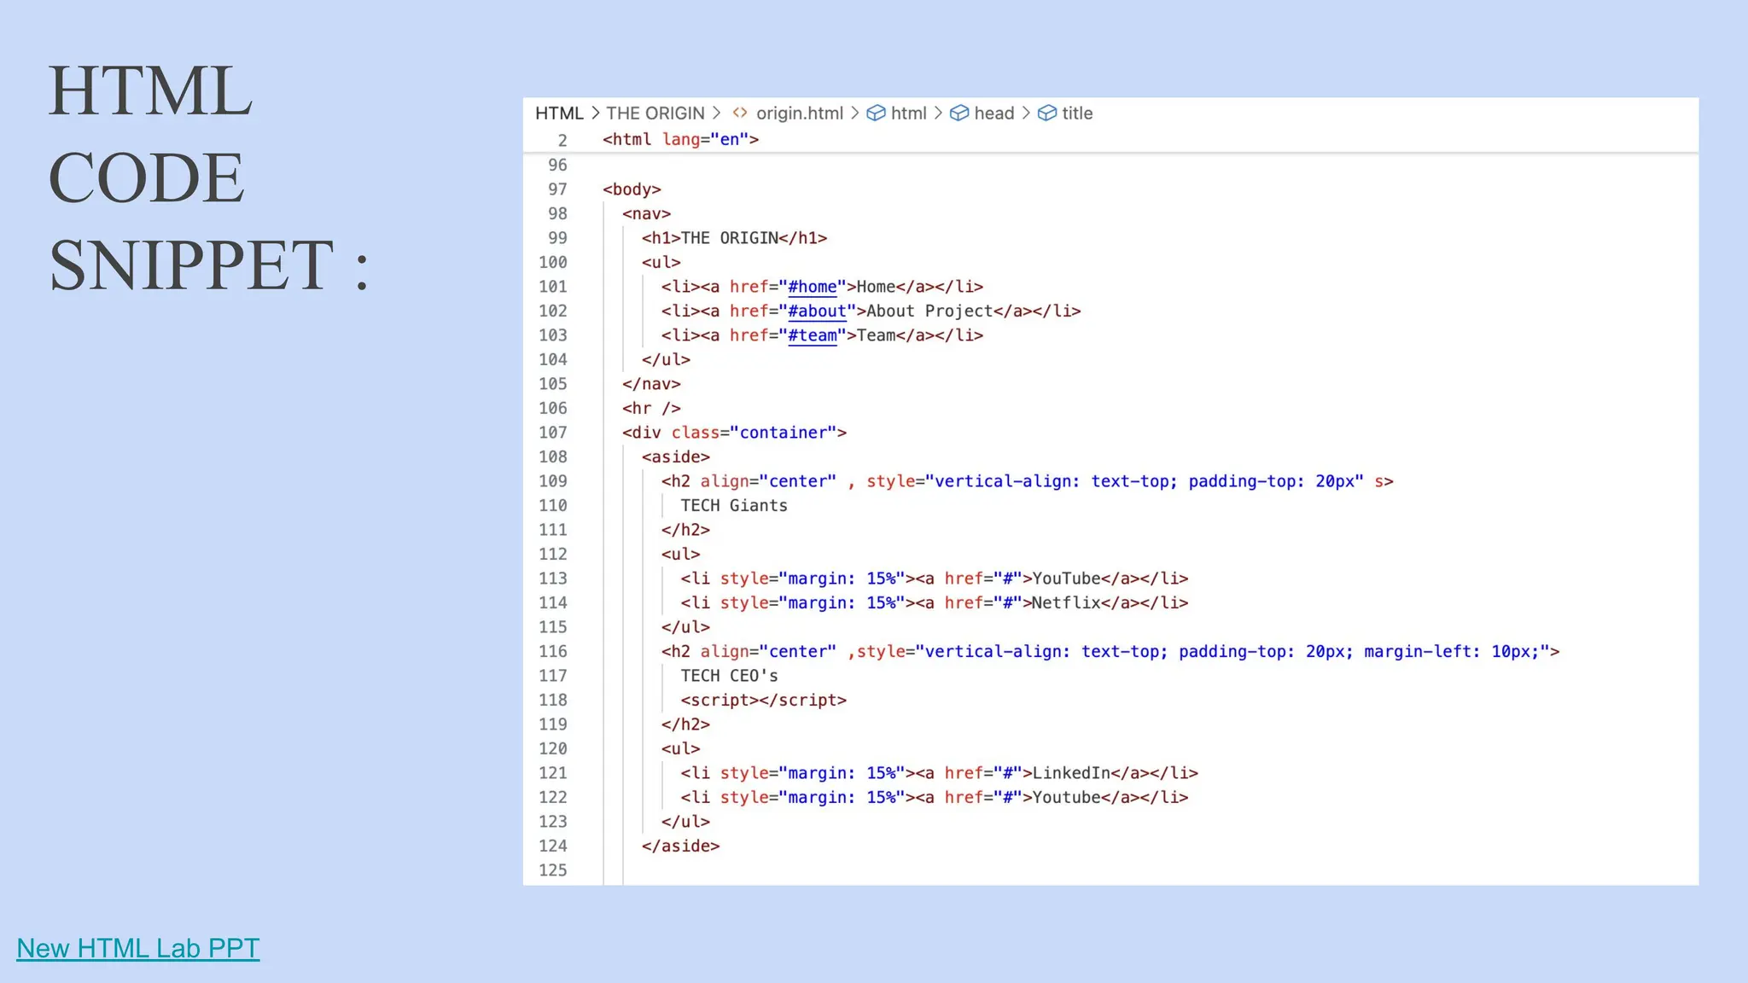This screenshot has height=983, width=1748.
Task: Click the title breadcrumb label
Action: (1077, 113)
